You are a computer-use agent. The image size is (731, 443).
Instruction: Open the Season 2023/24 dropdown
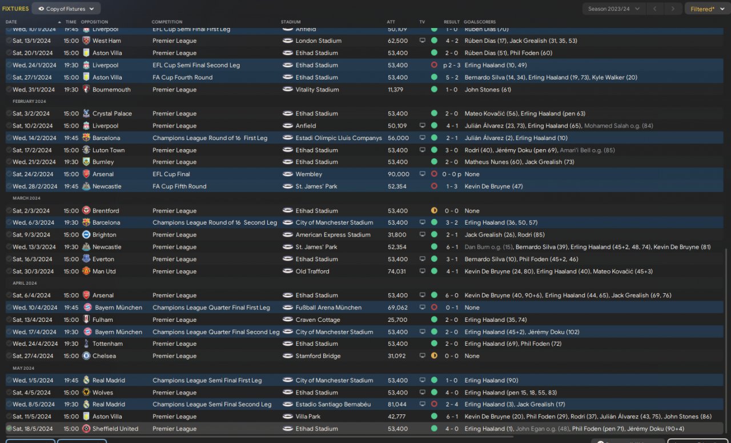[x=614, y=9]
